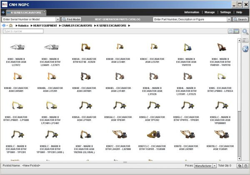Image resolution: width=250 pixels, height=175 pixels.
Task: Open the card panel icon in right sidebar
Action: pyautogui.click(x=245, y=41)
